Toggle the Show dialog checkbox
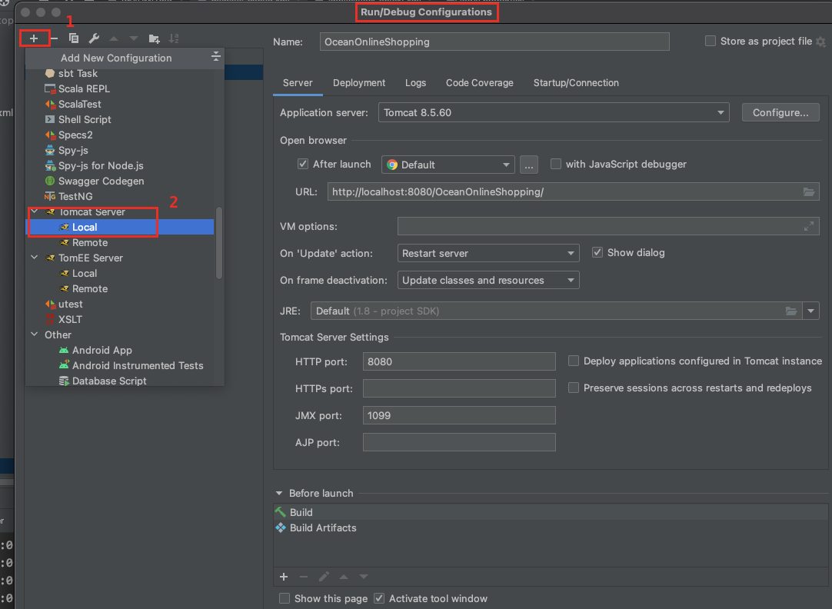 (597, 252)
